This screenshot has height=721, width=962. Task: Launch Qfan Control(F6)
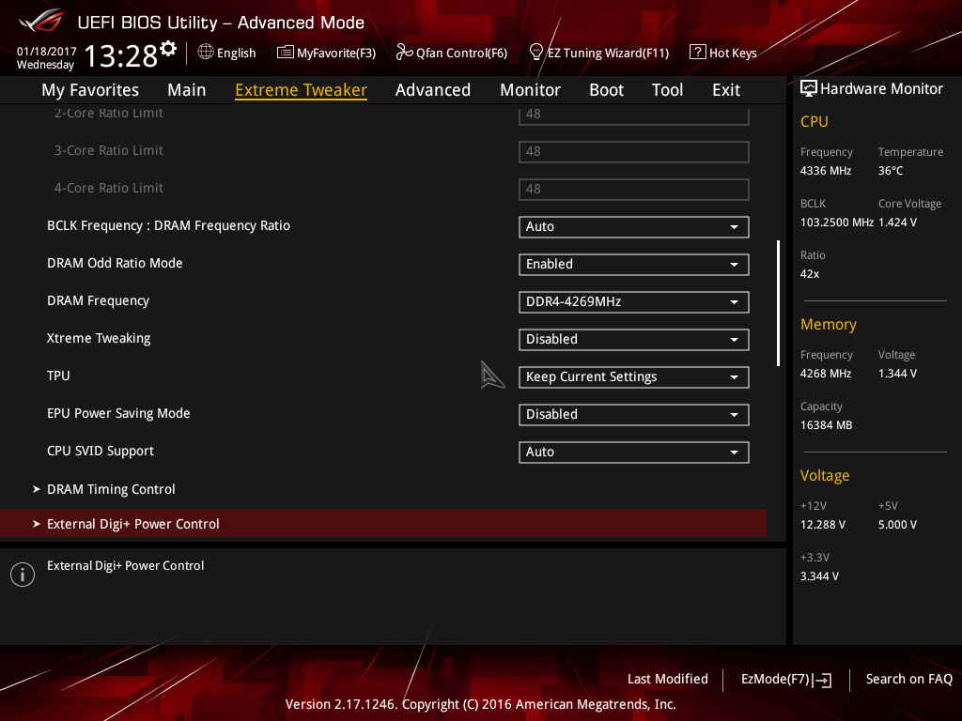[452, 53]
